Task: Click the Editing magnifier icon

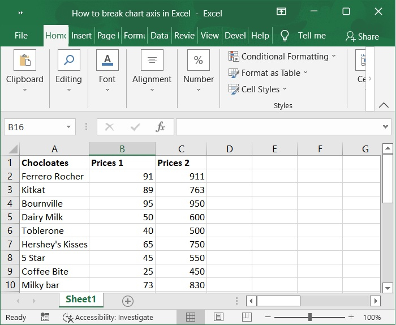Action: point(68,60)
